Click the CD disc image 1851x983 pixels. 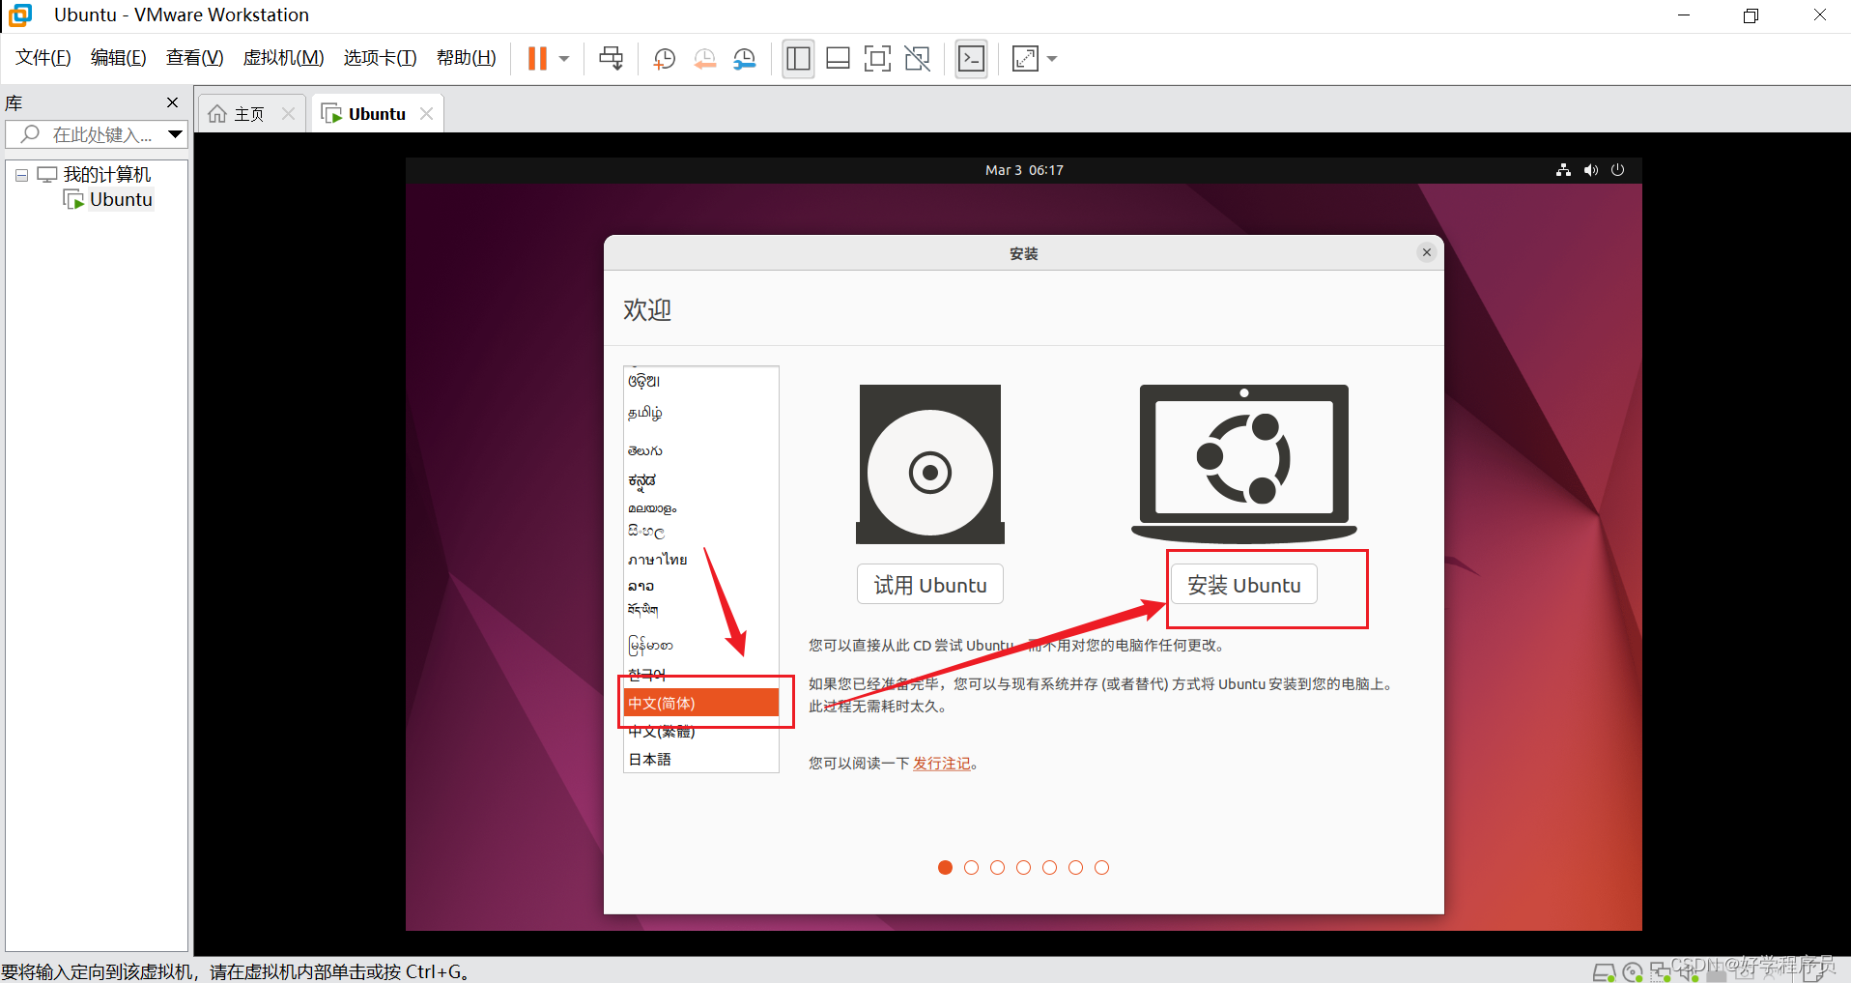[x=930, y=464]
